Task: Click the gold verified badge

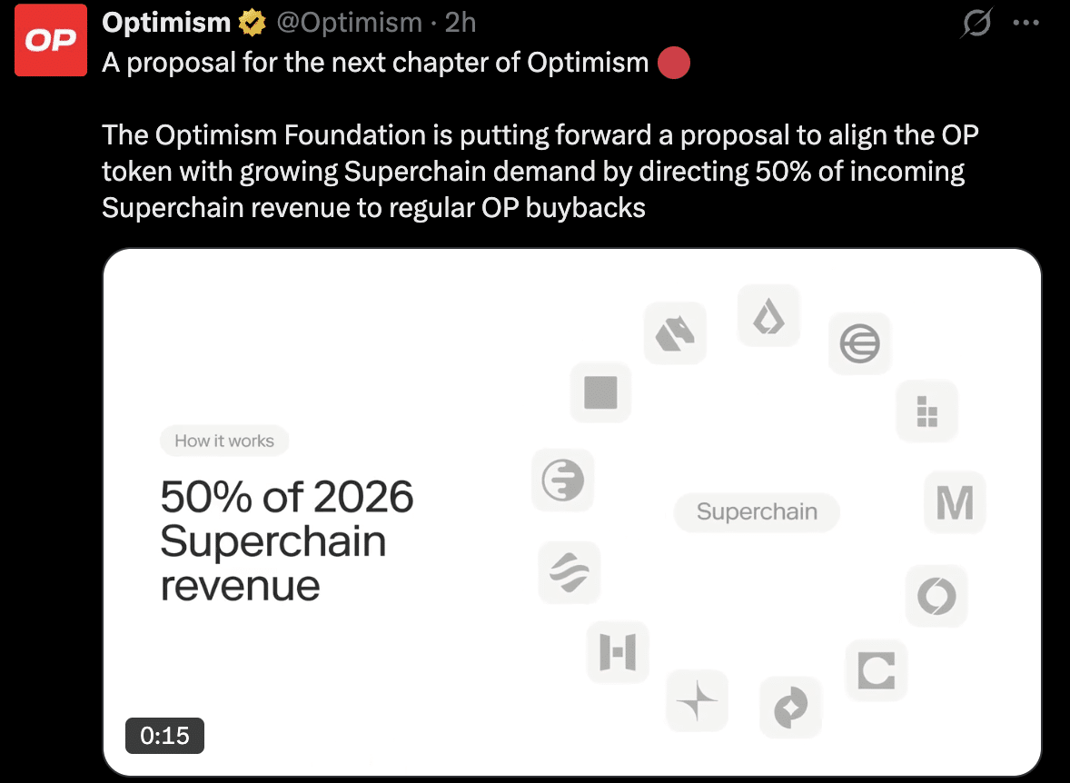Action: tap(251, 23)
